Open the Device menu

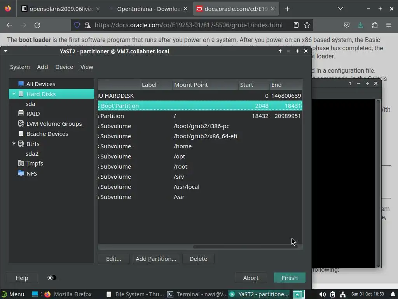64,67
